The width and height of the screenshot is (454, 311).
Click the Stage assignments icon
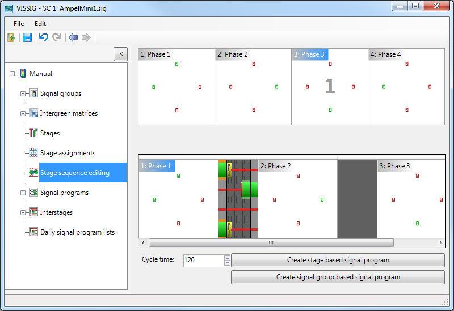[x=33, y=153]
